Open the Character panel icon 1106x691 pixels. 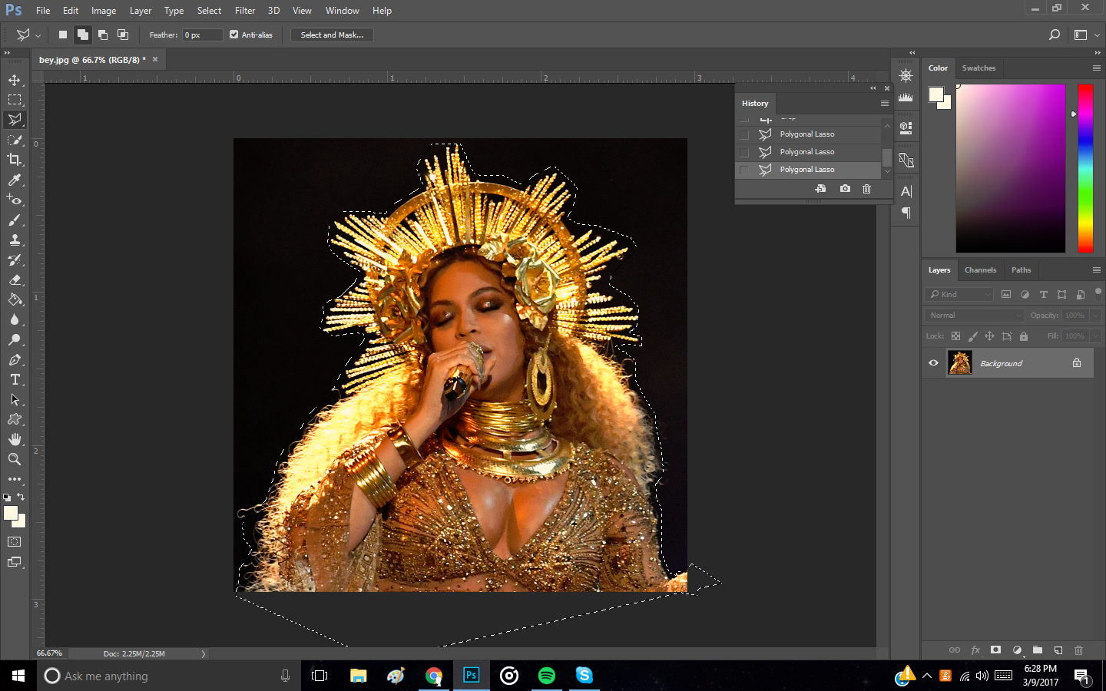[x=906, y=191]
